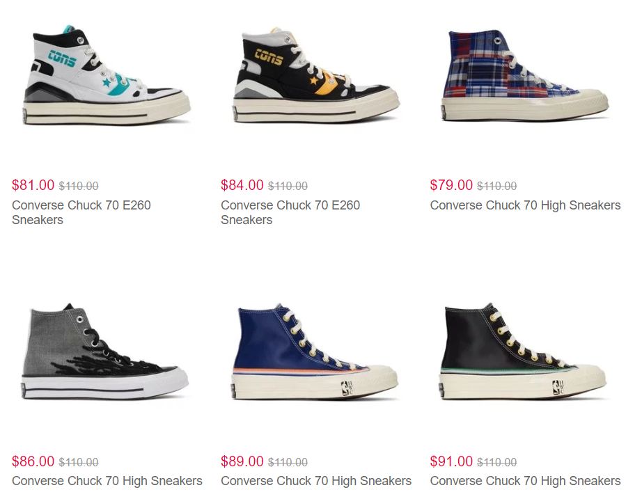642x499 pixels.
Task: Click the $91.00 sale price
Action: point(451,461)
